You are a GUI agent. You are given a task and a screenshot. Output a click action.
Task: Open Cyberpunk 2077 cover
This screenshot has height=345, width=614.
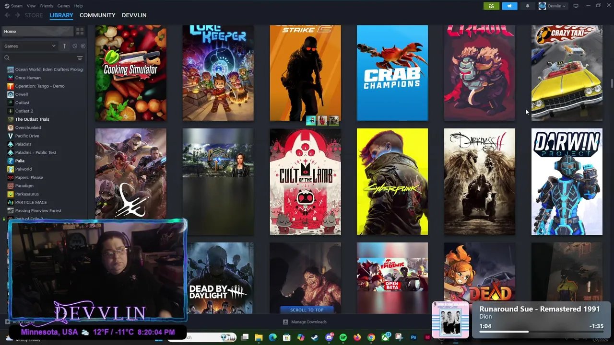pyautogui.click(x=392, y=182)
